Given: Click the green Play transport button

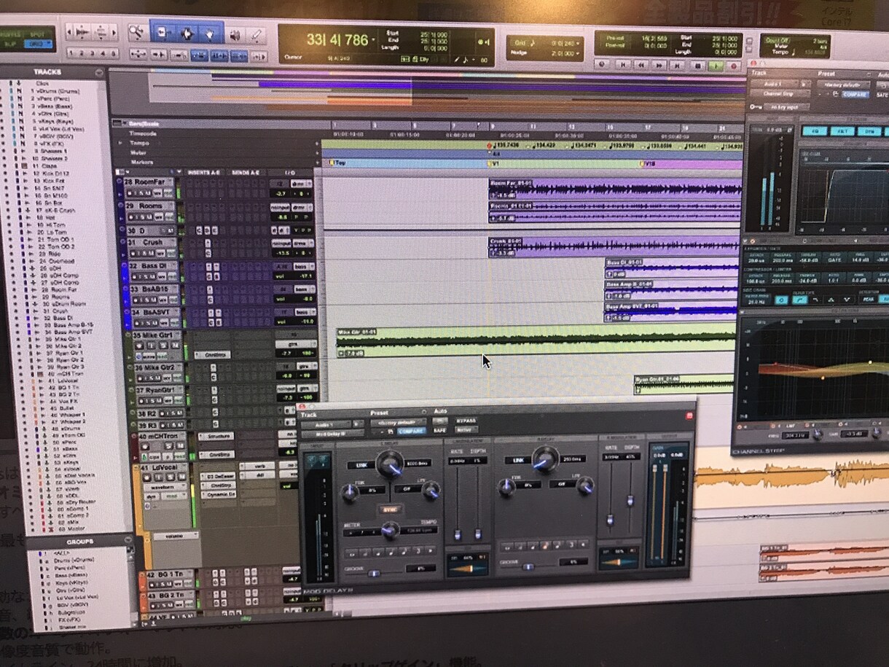Looking at the screenshot, I should 716,66.
